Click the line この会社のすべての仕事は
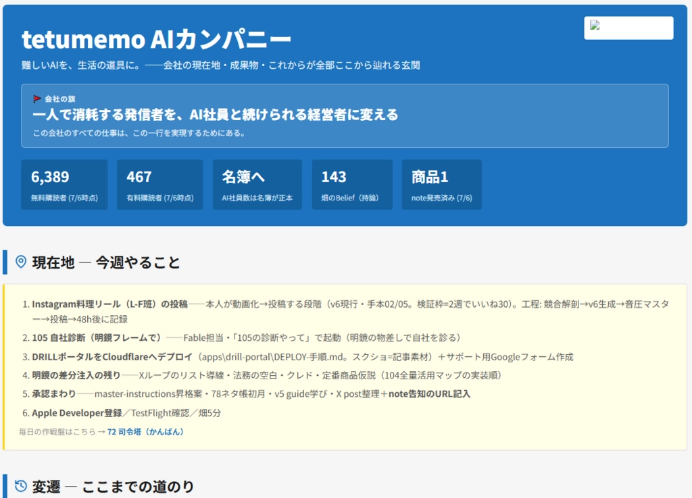 [139, 133]
